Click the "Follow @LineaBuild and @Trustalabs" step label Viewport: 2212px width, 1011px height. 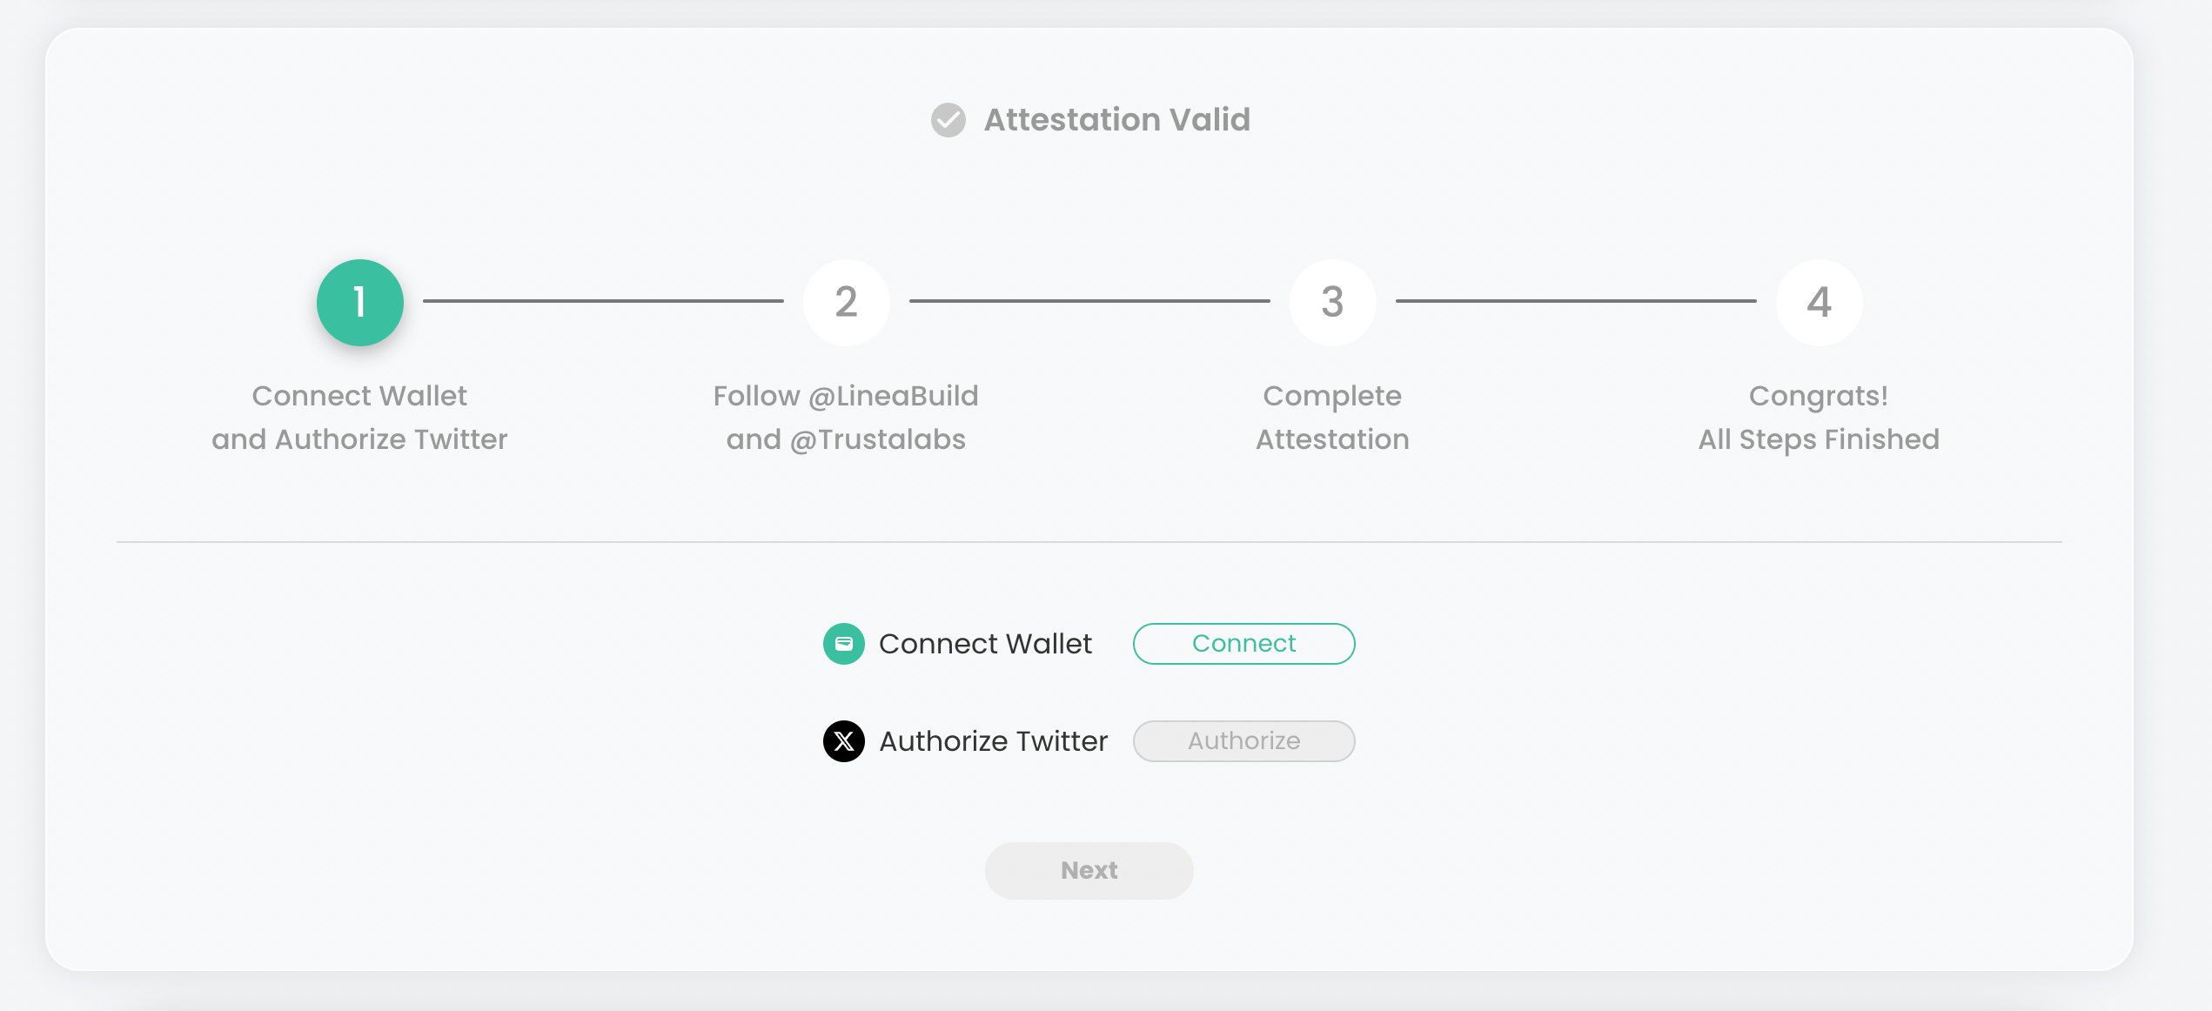point(846,418)
